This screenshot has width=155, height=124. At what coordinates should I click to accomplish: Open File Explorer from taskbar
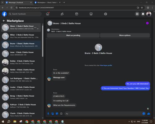click(15, 122)
